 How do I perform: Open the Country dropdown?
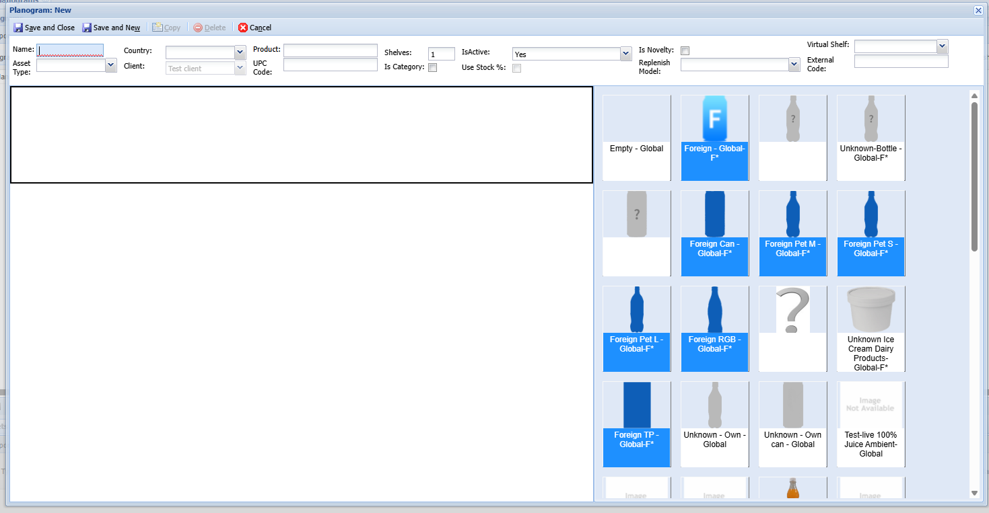click(240, 52)
